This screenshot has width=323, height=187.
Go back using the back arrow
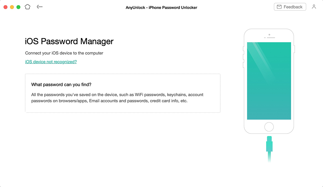click(39, 6)
